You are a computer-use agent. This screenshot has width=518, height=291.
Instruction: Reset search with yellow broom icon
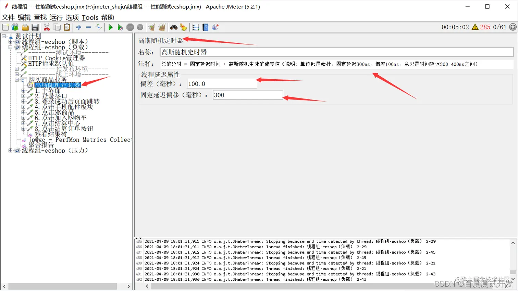point(184,27)
